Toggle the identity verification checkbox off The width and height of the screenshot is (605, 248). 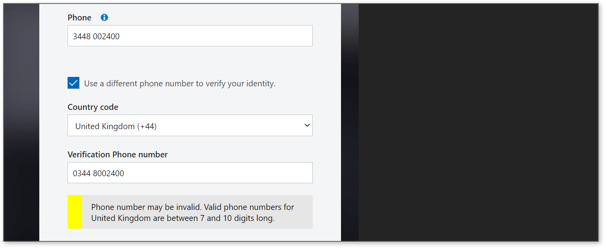(x=73, y=83)
